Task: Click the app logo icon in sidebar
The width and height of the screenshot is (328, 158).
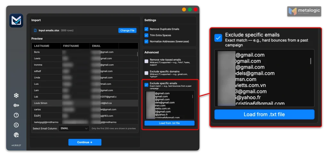Action: pos(16,20)
